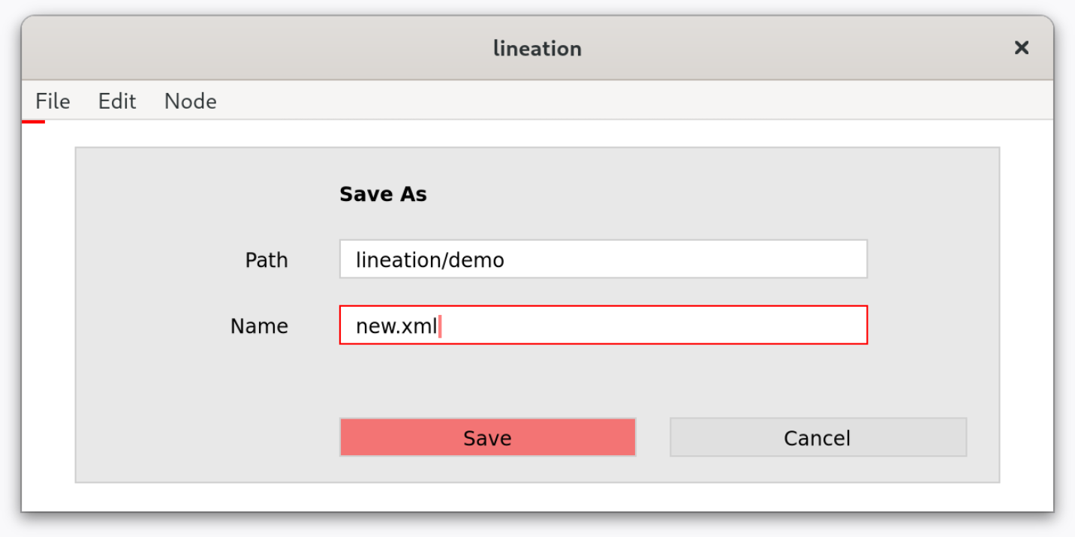Open the Edit menu
Image resolution: width=1075 pixels, height=537 pixels.
pyautogui.click(x=117, y=101)
